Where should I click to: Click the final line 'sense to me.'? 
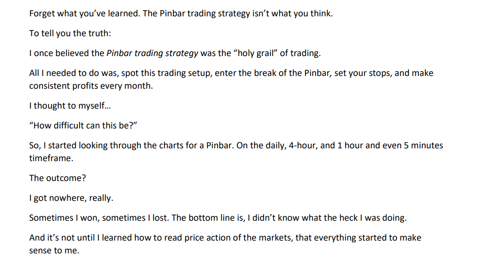54,251
